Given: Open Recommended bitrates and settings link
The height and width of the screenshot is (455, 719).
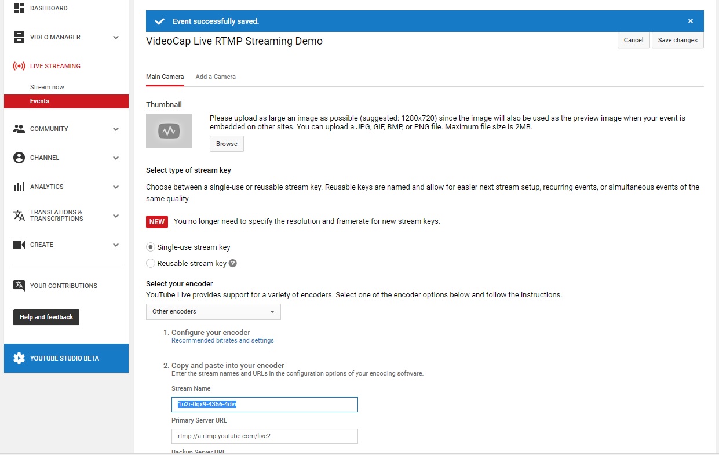Looking at the screenshot, I should pos(222,341).
